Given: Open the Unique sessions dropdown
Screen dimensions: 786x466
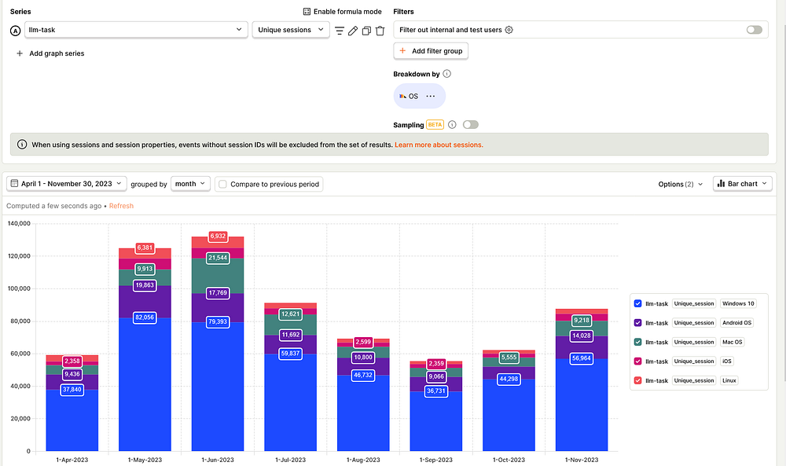Looking at the screenshot, I should tap(291, 30).
